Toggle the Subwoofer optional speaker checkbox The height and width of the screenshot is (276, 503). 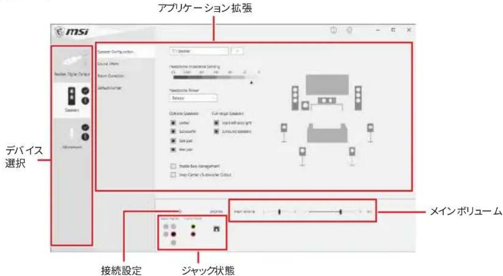(x=173, y=131)
